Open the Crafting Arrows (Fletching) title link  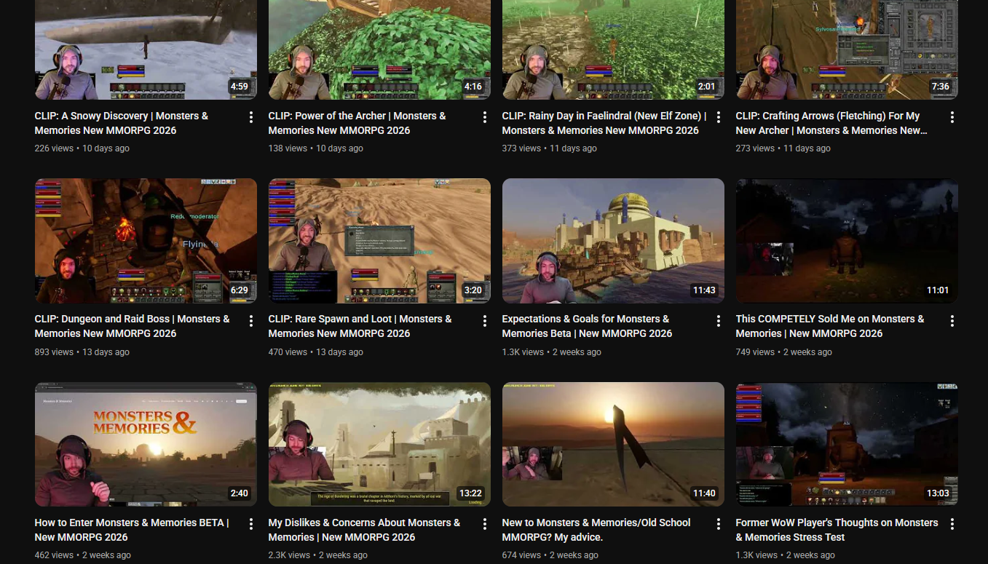[x=831, y=123]
